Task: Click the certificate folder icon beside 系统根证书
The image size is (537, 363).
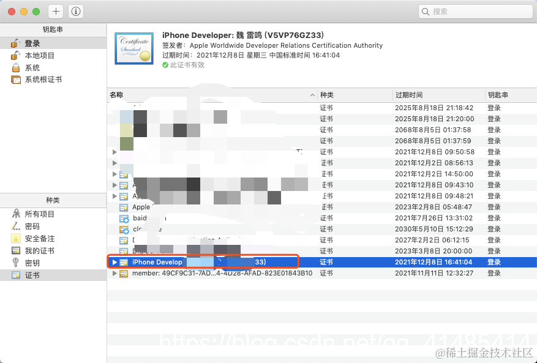Action: 16,80
